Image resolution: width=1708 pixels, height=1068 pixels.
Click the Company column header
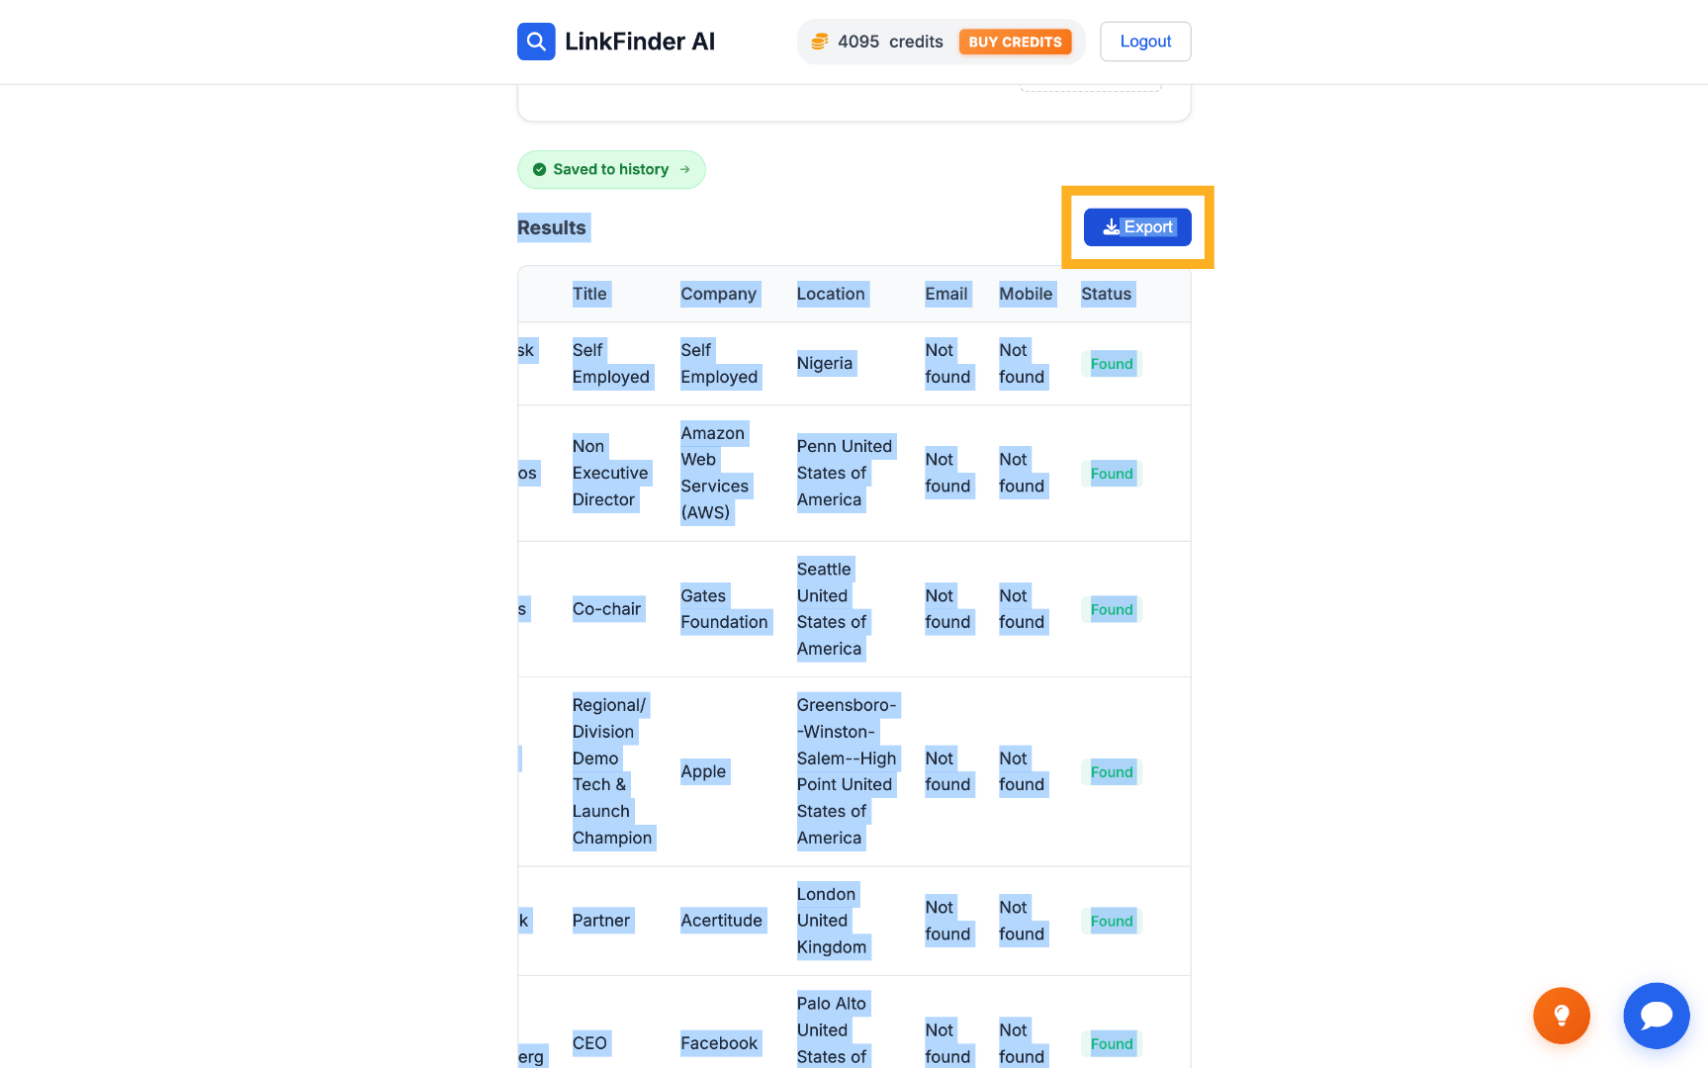(x=718, y=294)
